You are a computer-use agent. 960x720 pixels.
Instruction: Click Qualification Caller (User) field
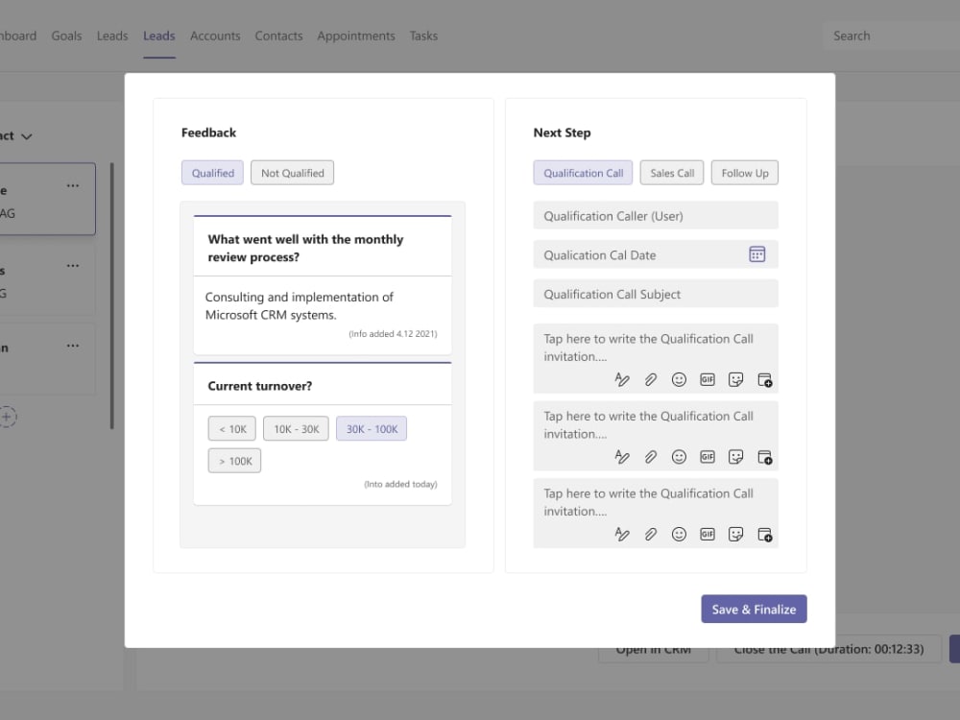pos(655,215)
